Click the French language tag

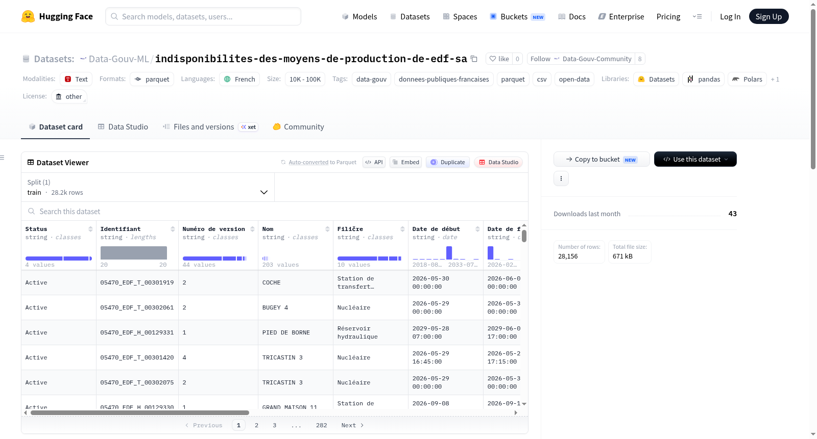coord(239,79)
